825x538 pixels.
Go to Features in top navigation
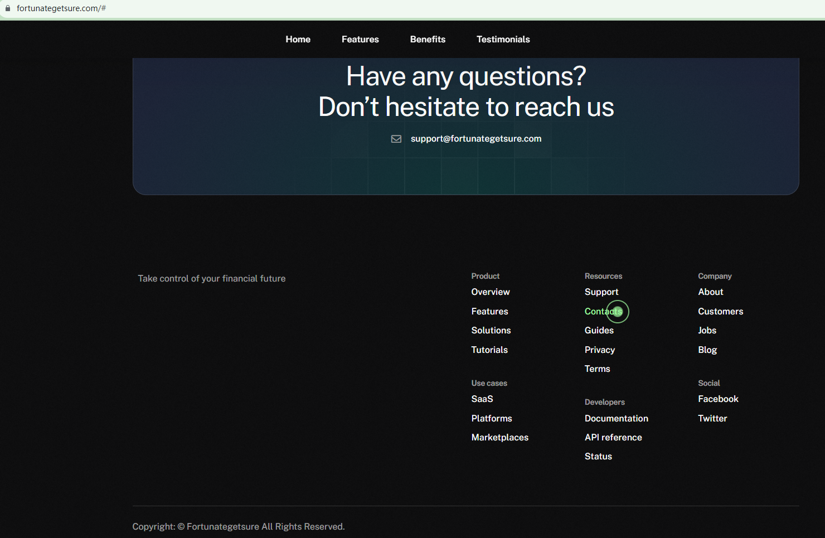click(360, 40)
